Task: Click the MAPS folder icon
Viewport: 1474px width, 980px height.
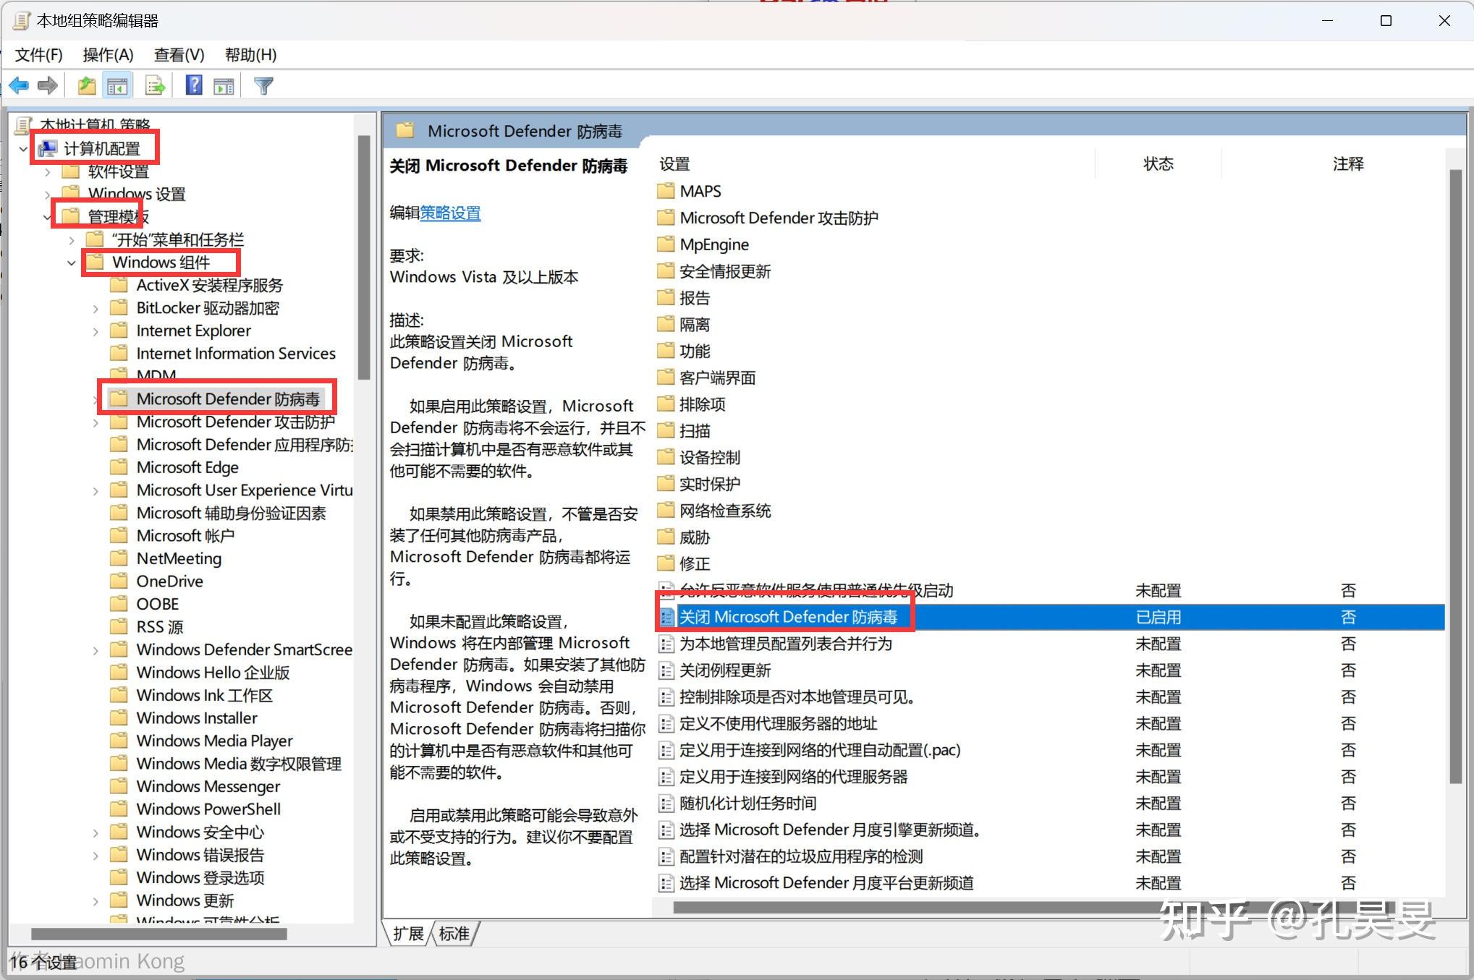Action: [666, 191]
